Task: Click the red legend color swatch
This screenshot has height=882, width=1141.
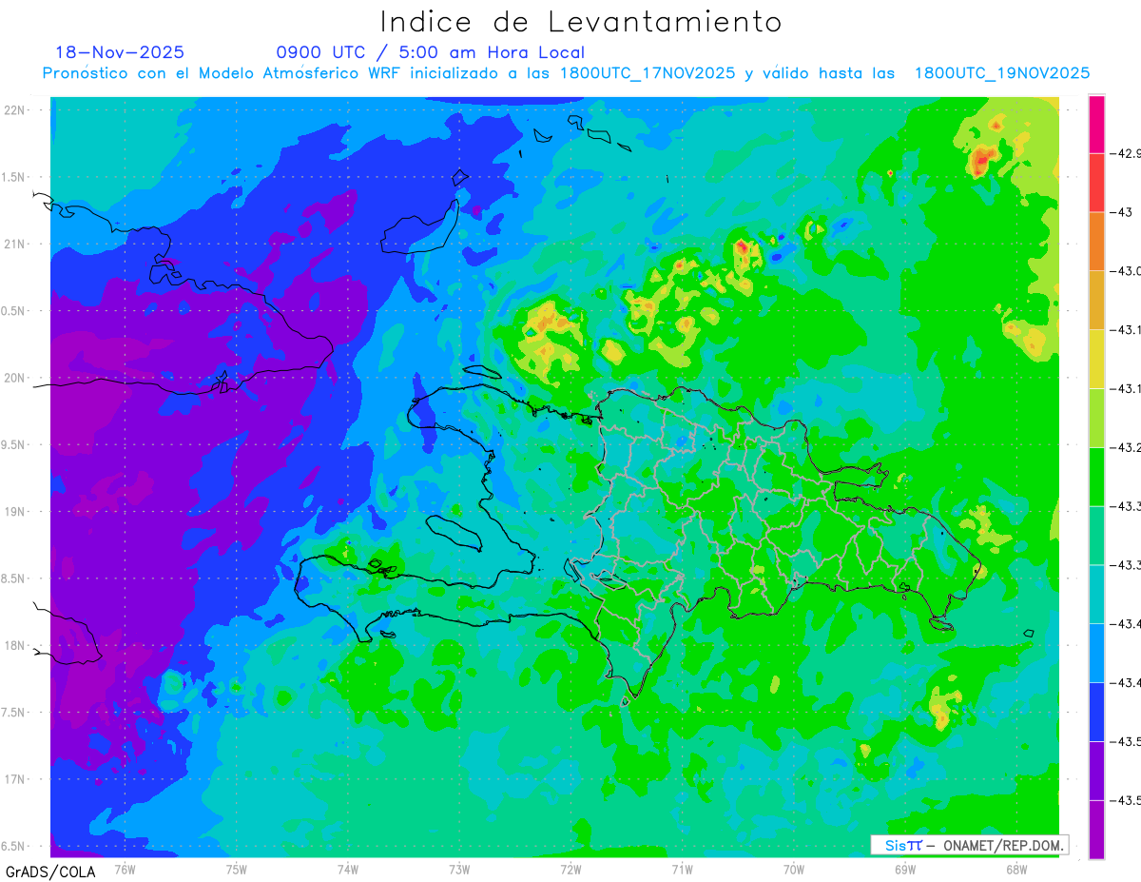Action: [x=1096, y=183]
